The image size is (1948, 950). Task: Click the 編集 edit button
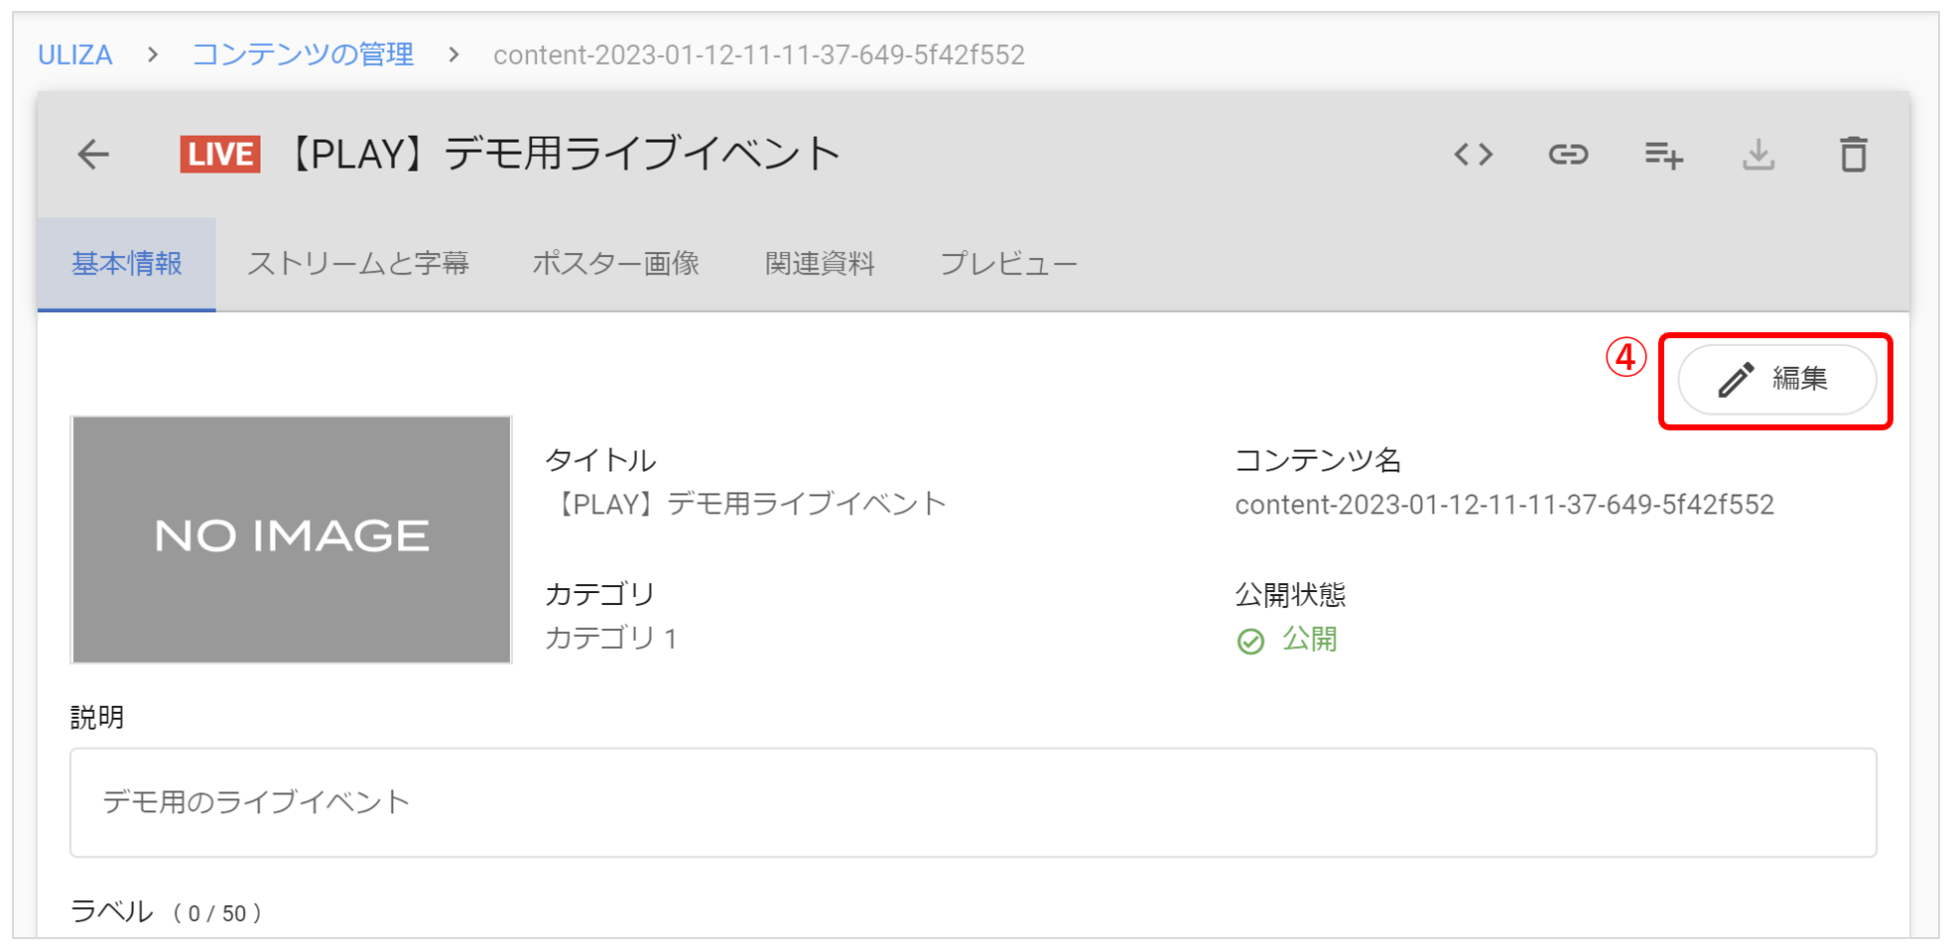[x=1774, y=380]
